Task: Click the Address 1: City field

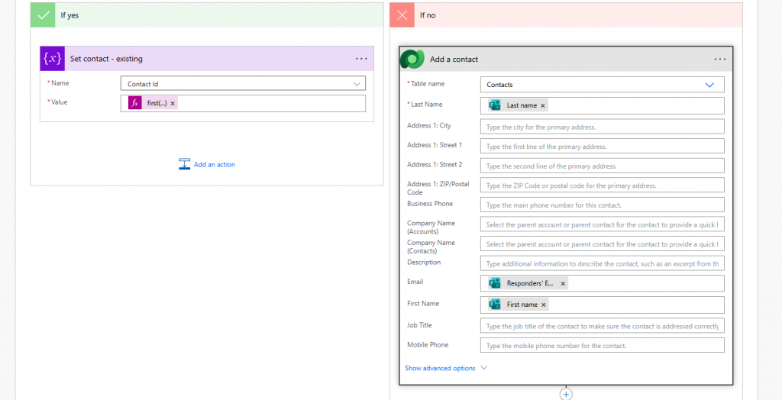Action: click(x=602, y=127)
